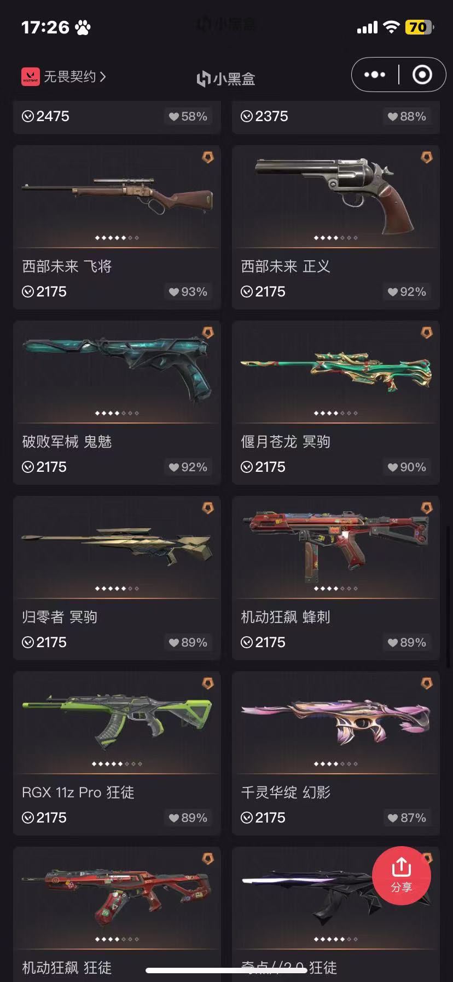Expand the 无畏契约 game selector chevron

103,76
